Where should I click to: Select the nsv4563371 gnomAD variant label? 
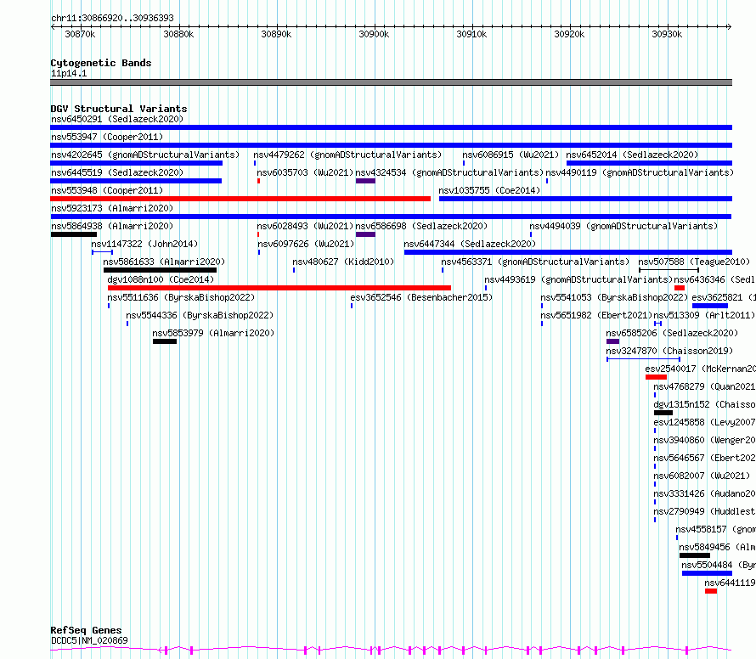pos(535,262)
